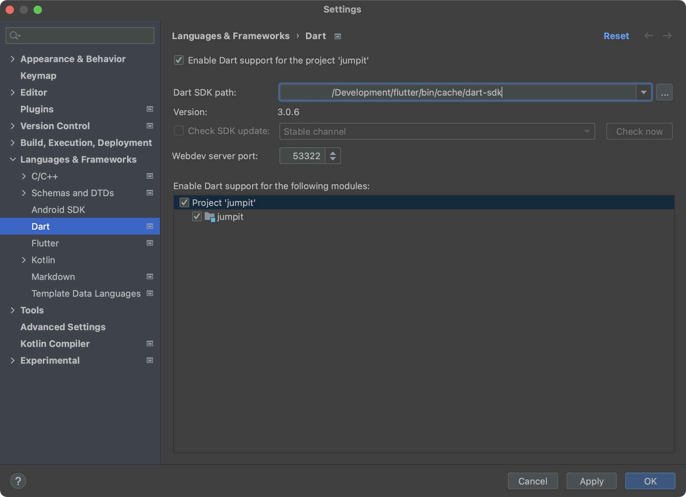Screen dimensions: 686x497
Task: Increment the Webdev server port stepper
Action: (x=333, y=153)
